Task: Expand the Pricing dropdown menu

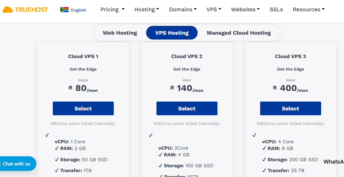Action: pyautogui.click(x=113, y=9)
